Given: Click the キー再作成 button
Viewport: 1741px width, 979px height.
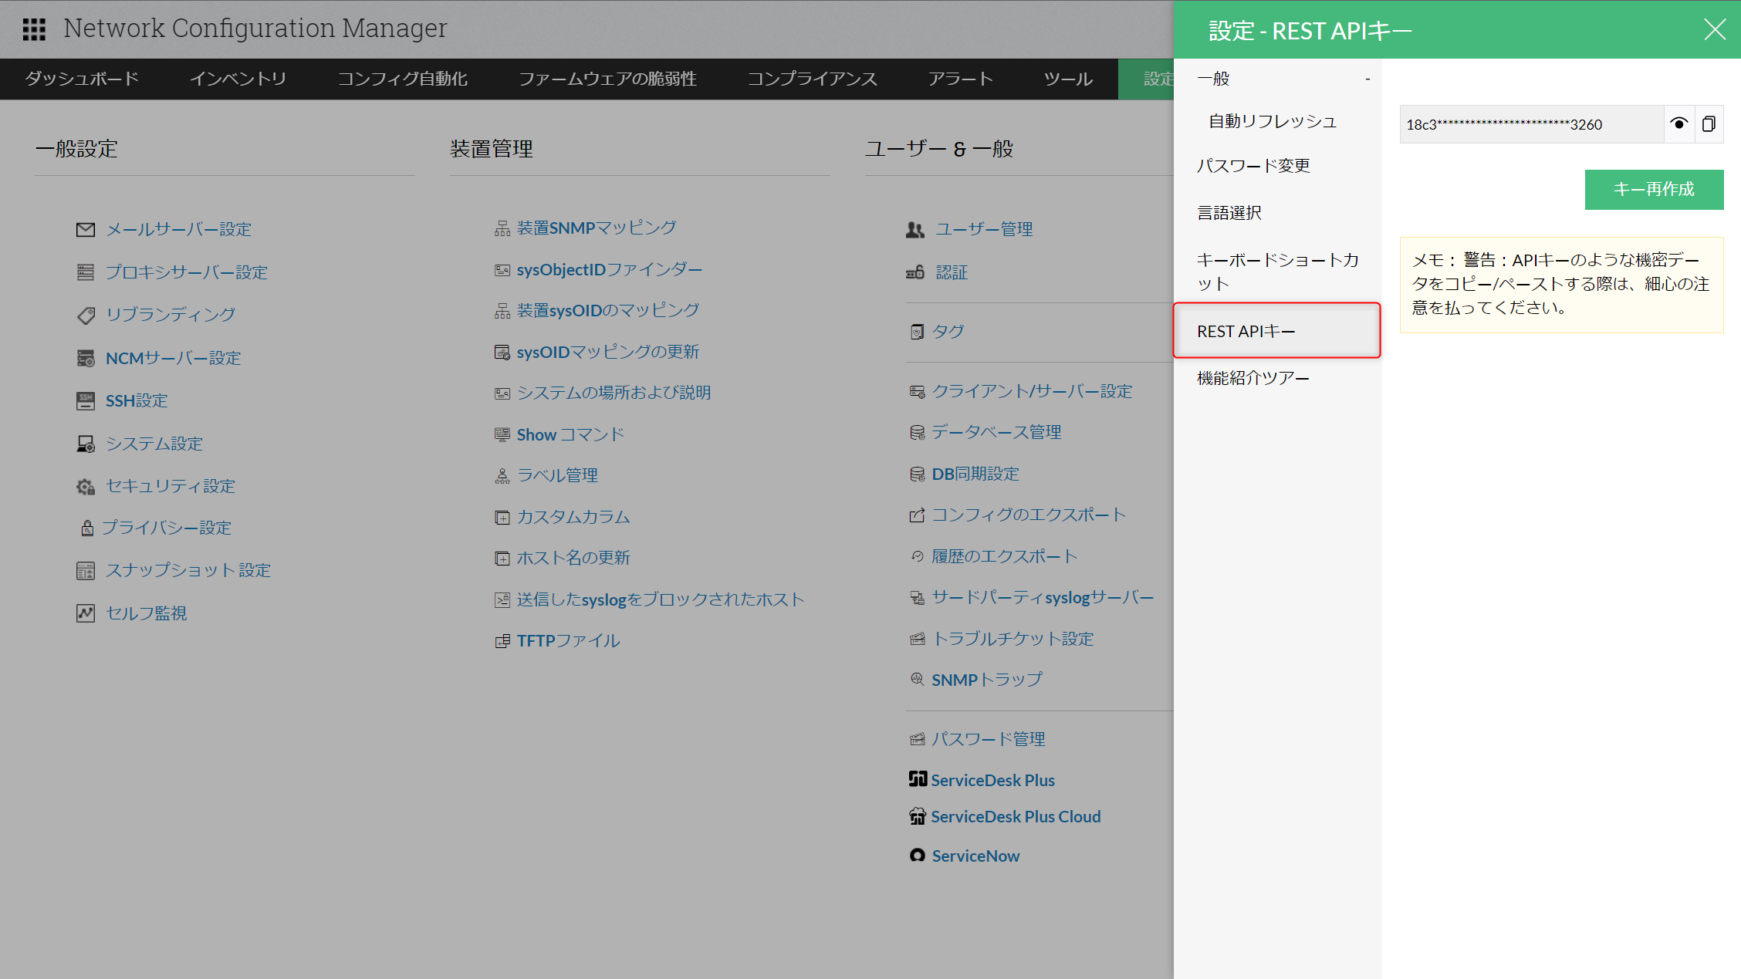Looking at the screenshot, I should tap(1654, 190).
